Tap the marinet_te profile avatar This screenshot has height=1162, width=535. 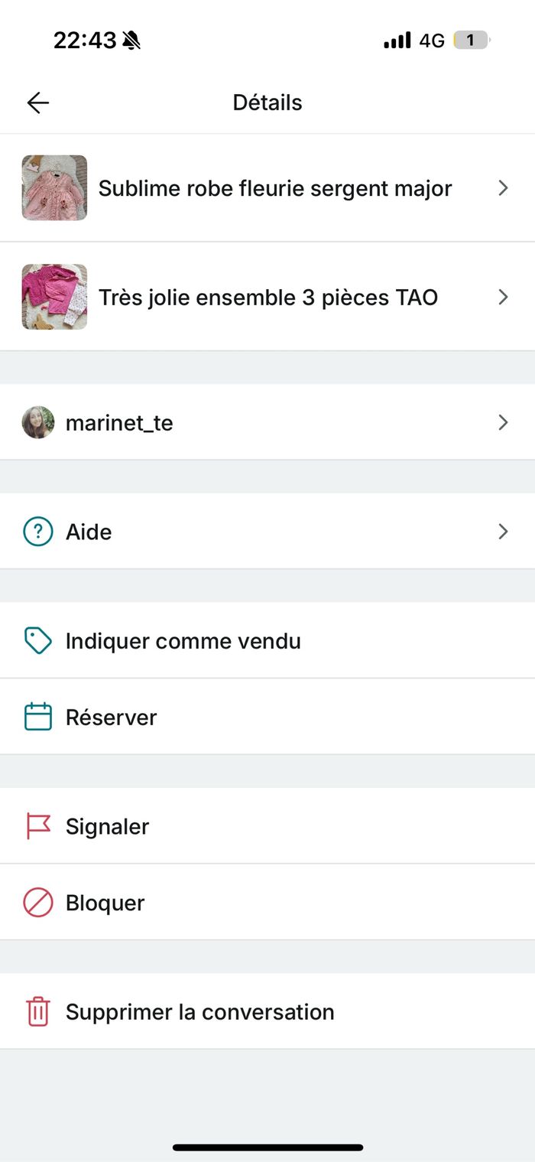[x=38, y=422]
